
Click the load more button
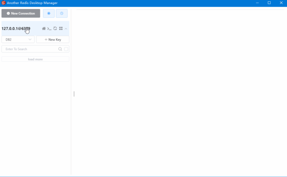(x=35, y=59)
